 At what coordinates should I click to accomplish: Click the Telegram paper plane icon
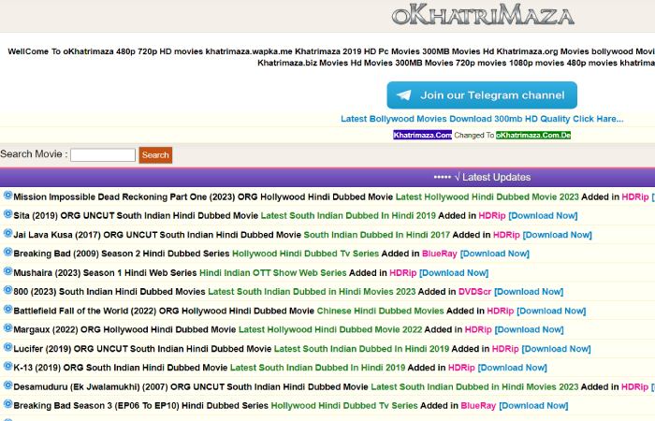[403, 95]
